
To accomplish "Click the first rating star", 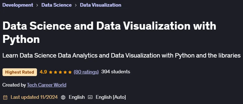I will (50, 72).
